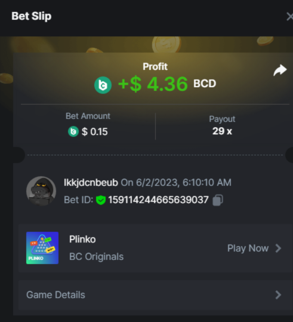The image size is (293, 322).
Task: Click the Game Details chevron arrow
Action: pos(278,295)
